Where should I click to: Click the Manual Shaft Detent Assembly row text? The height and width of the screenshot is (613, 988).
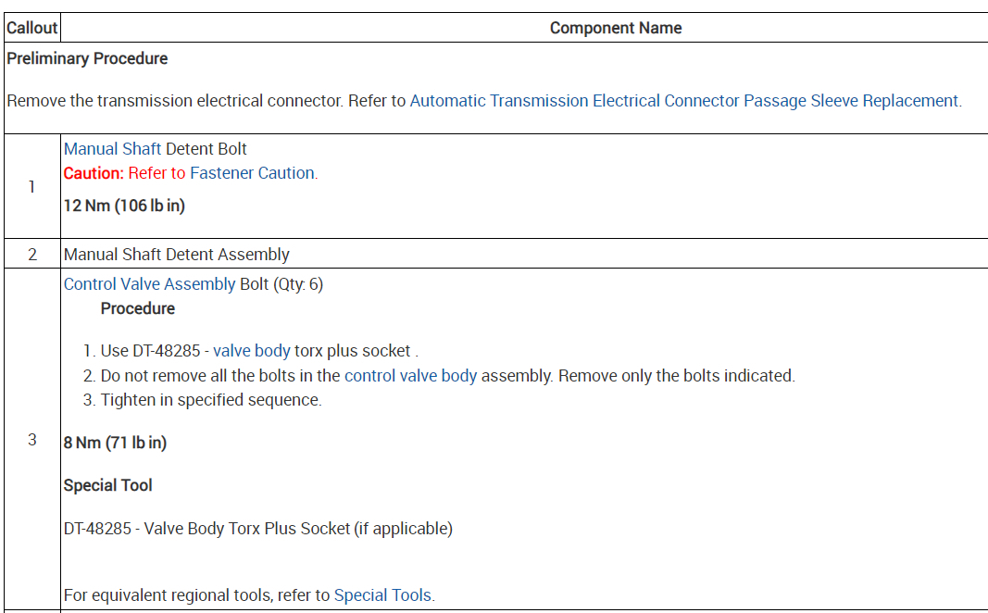(176, 255)
